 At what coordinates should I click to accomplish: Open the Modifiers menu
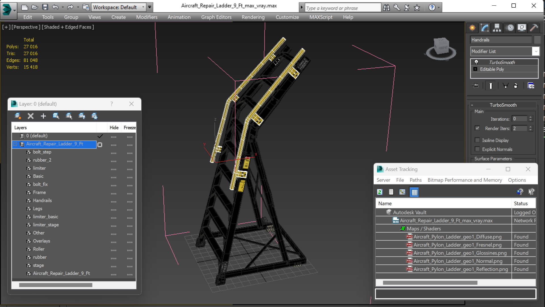pyautogui.click(x=147, y=17)
